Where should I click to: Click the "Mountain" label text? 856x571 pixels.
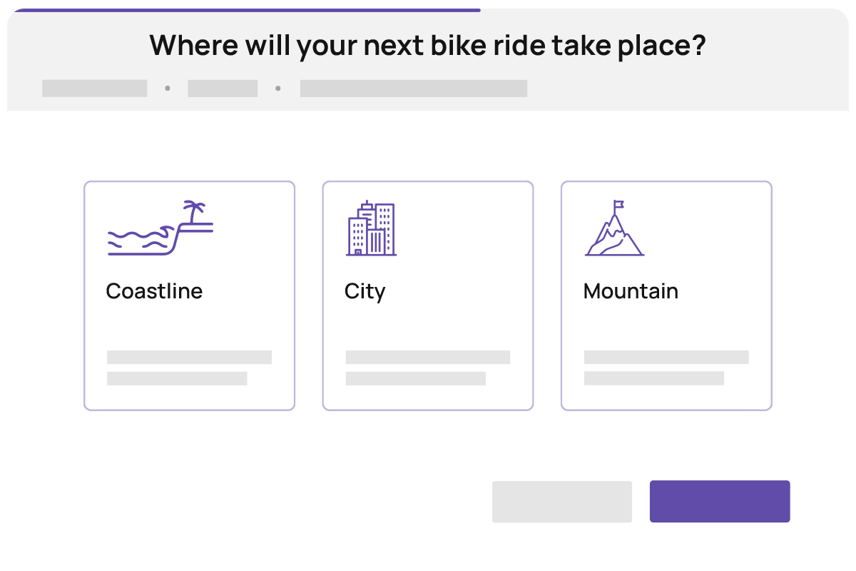(631, 291)
